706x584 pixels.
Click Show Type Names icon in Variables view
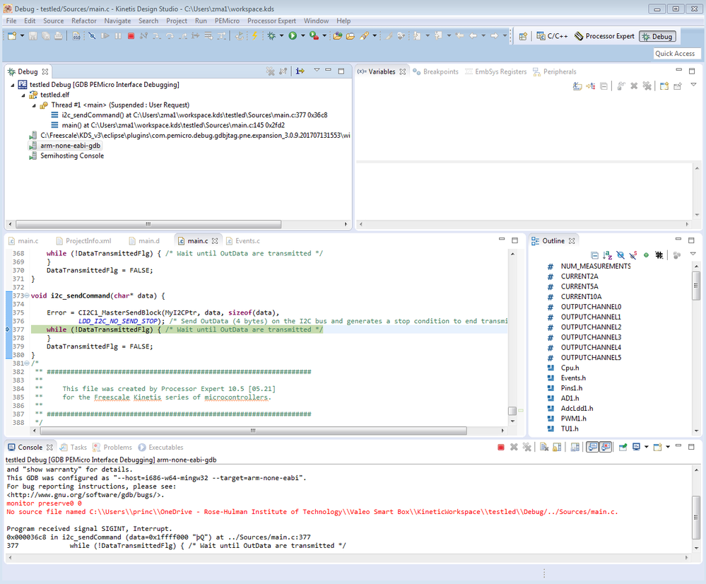pos(577,86)
